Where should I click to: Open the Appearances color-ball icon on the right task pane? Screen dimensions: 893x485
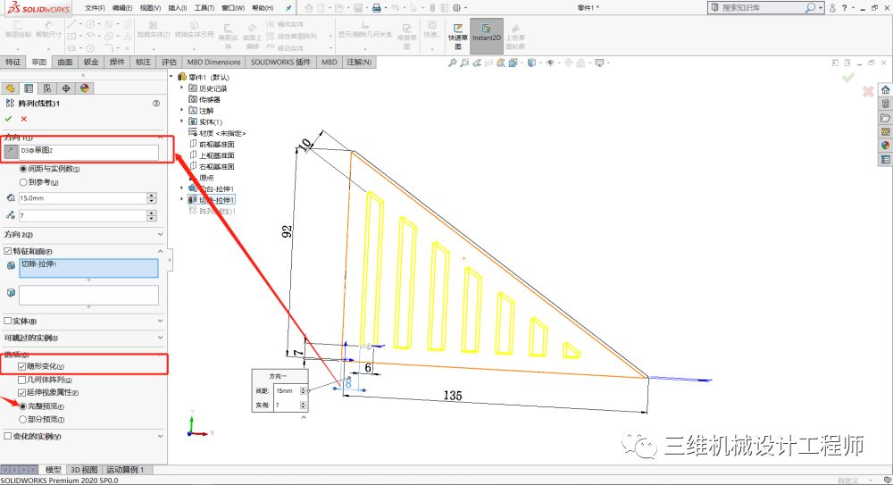pos(886,146)
